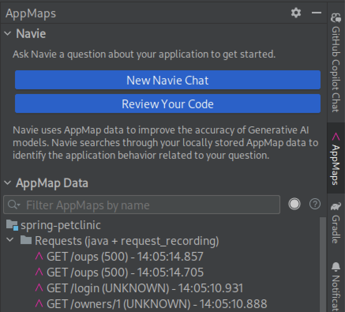Select the spring-petclinic project node
345x312 pixels.
(x=60, y=225)
